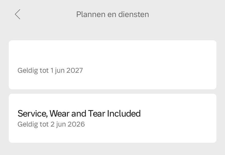Choose the Service, Wear and Tear plan entry
The image size is (225, 155).
pos(112,118)
